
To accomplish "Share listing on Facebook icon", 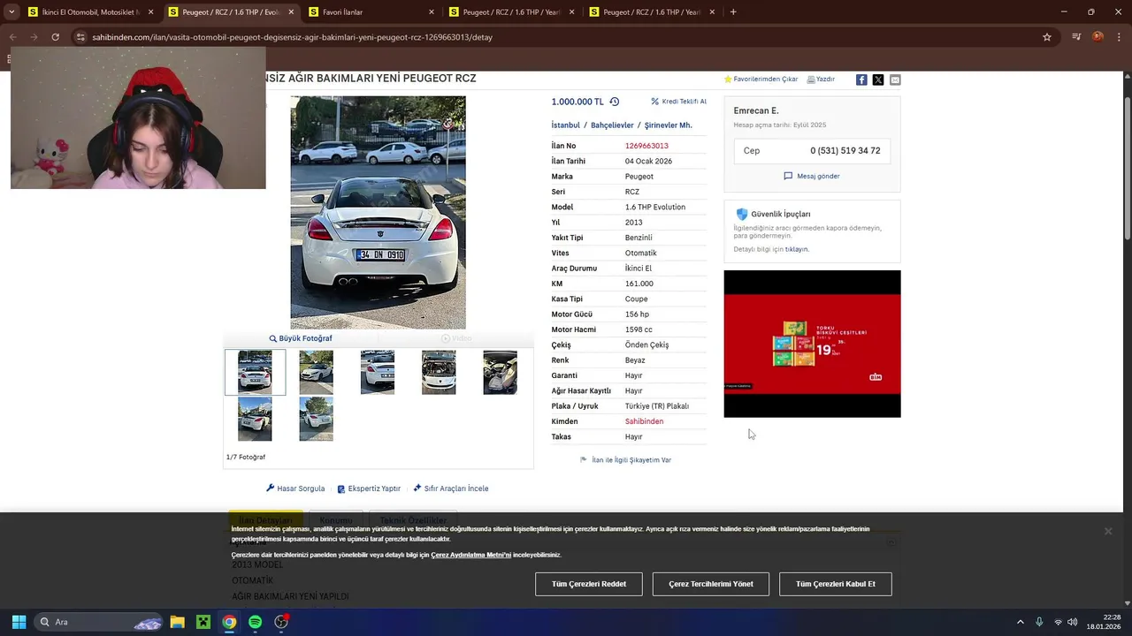I will pos(861,79).
